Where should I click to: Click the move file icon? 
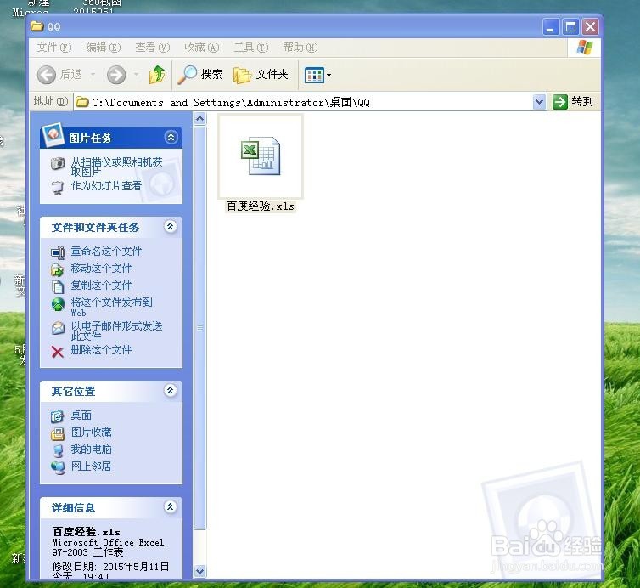[58, 269]
